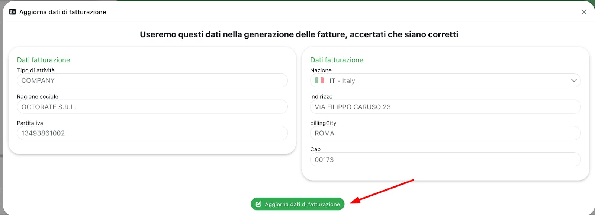Screen dimensions: 595x215
Task: Click the left panel's Dati fatturazione heading
Action: pos(44,60)
